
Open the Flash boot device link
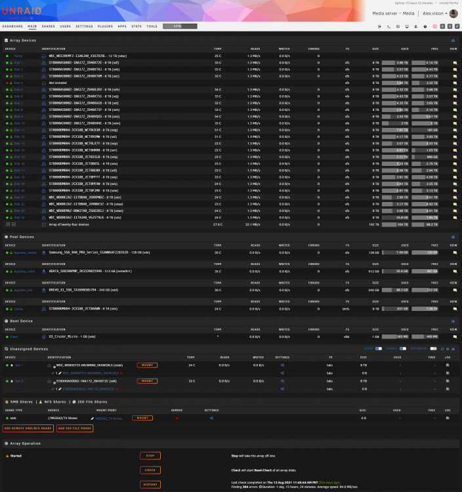(14, 337)
